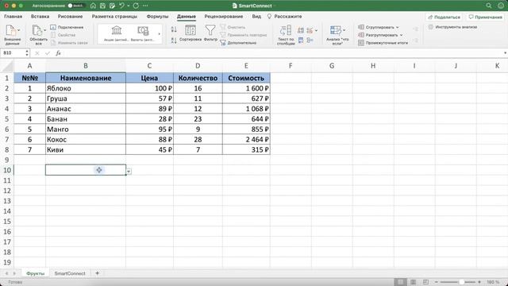Click the Redo icon in title bar
The width and height of the screenshot is (508, 286).
[136, 6]
